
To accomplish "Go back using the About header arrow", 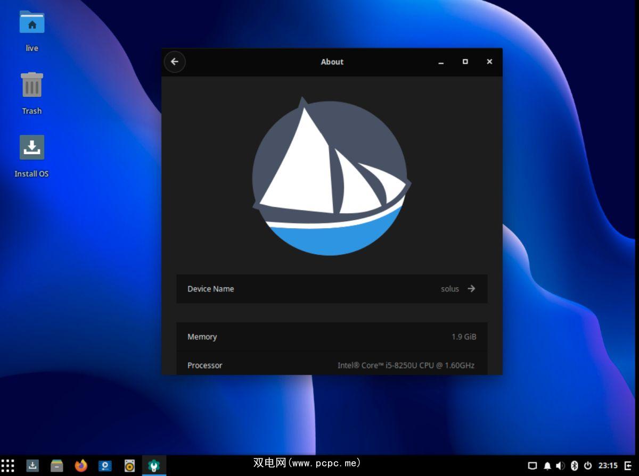I will point(175,62).
